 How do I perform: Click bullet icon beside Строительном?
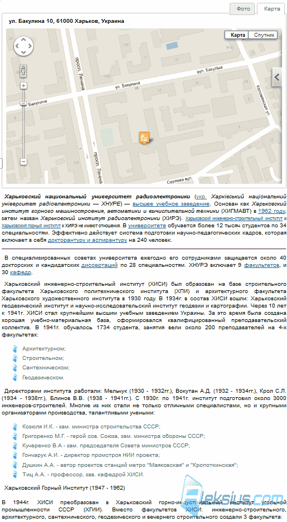click(x=15, y=359)
